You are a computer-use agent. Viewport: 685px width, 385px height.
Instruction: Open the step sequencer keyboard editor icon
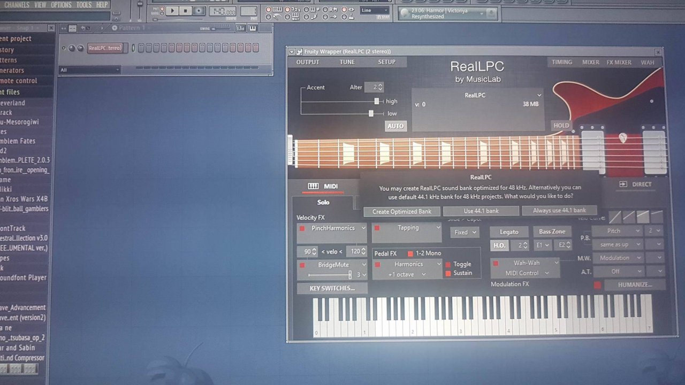point(253,28)
